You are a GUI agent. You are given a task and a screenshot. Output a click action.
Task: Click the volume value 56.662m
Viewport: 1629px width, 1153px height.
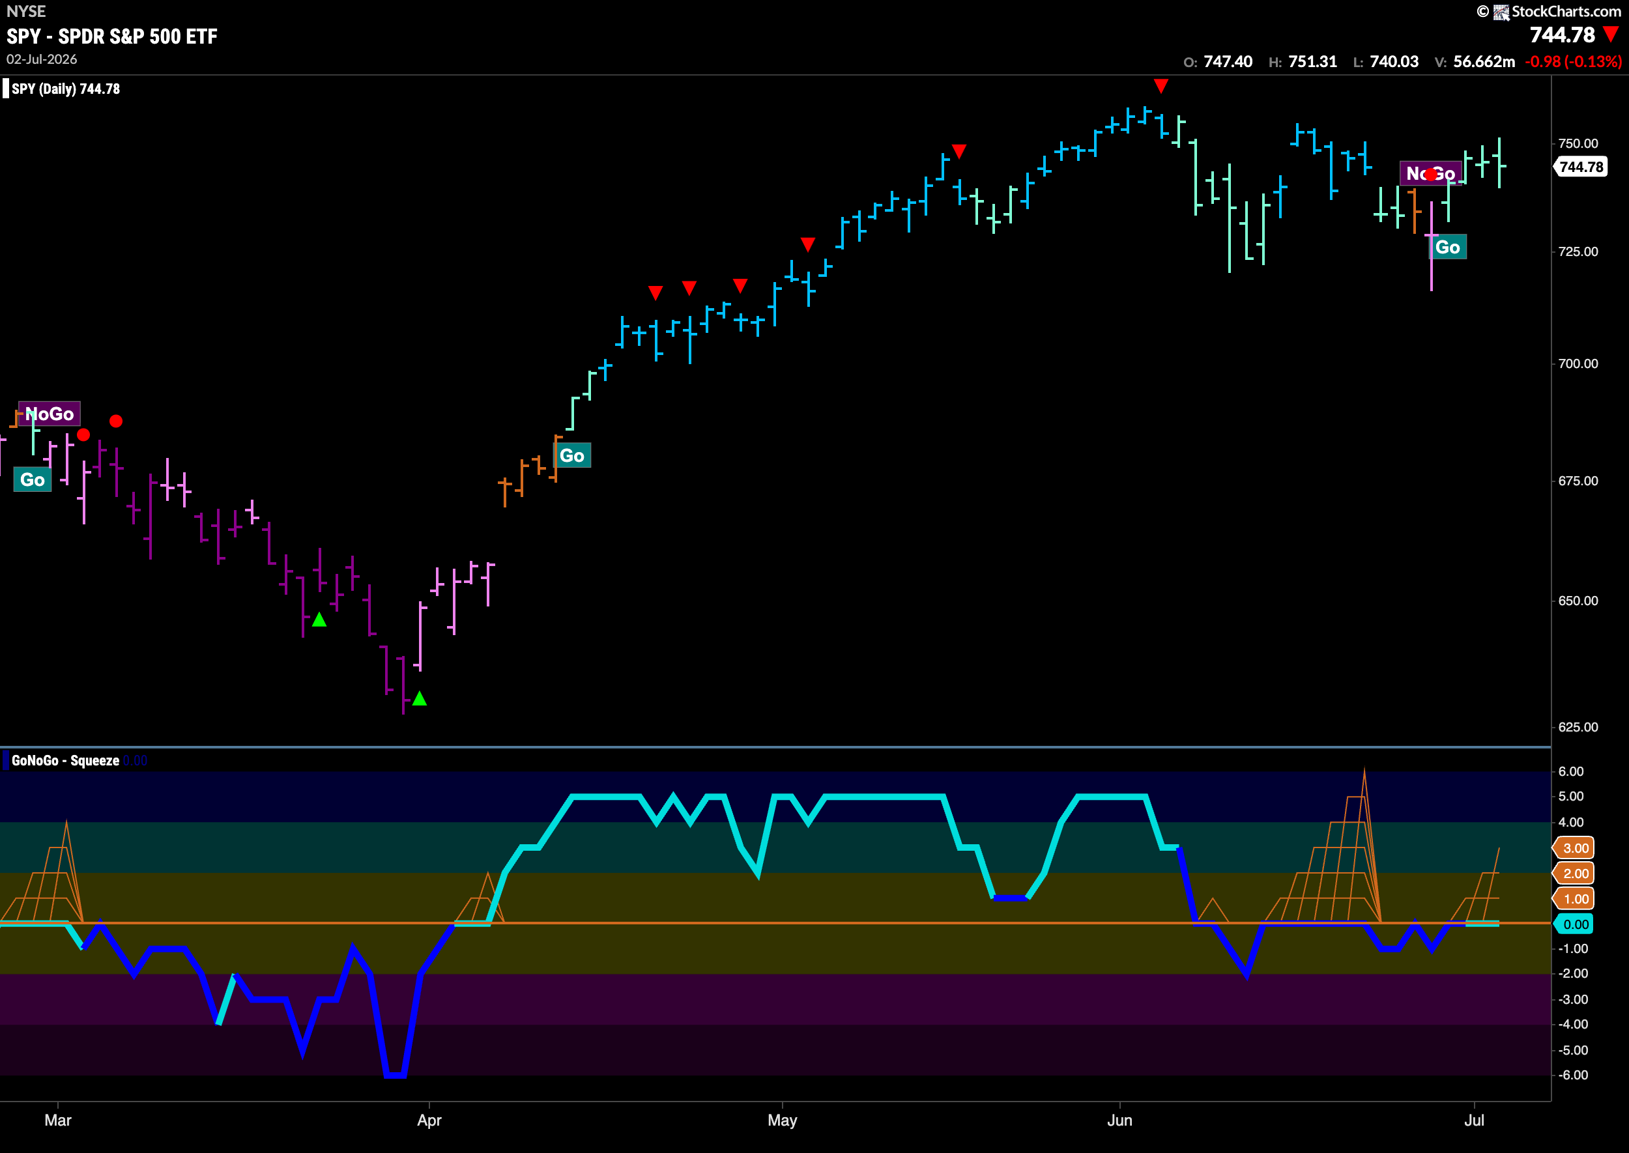coord(1484,62)
